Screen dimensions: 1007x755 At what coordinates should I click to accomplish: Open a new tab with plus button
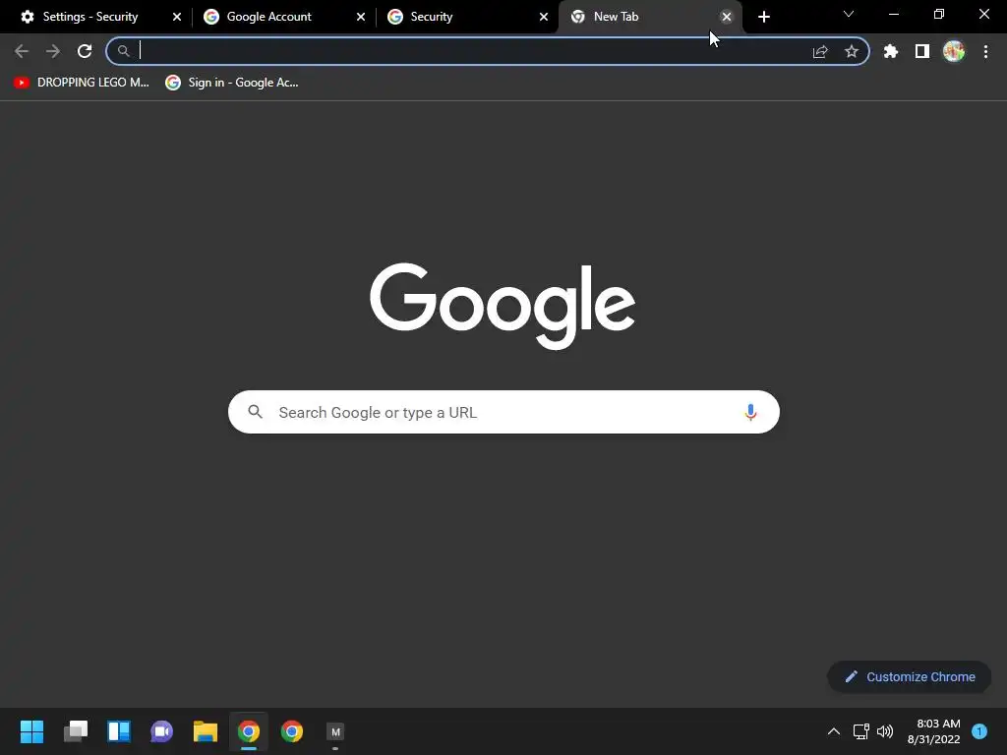pyautogui.click(x=763, y=17)
